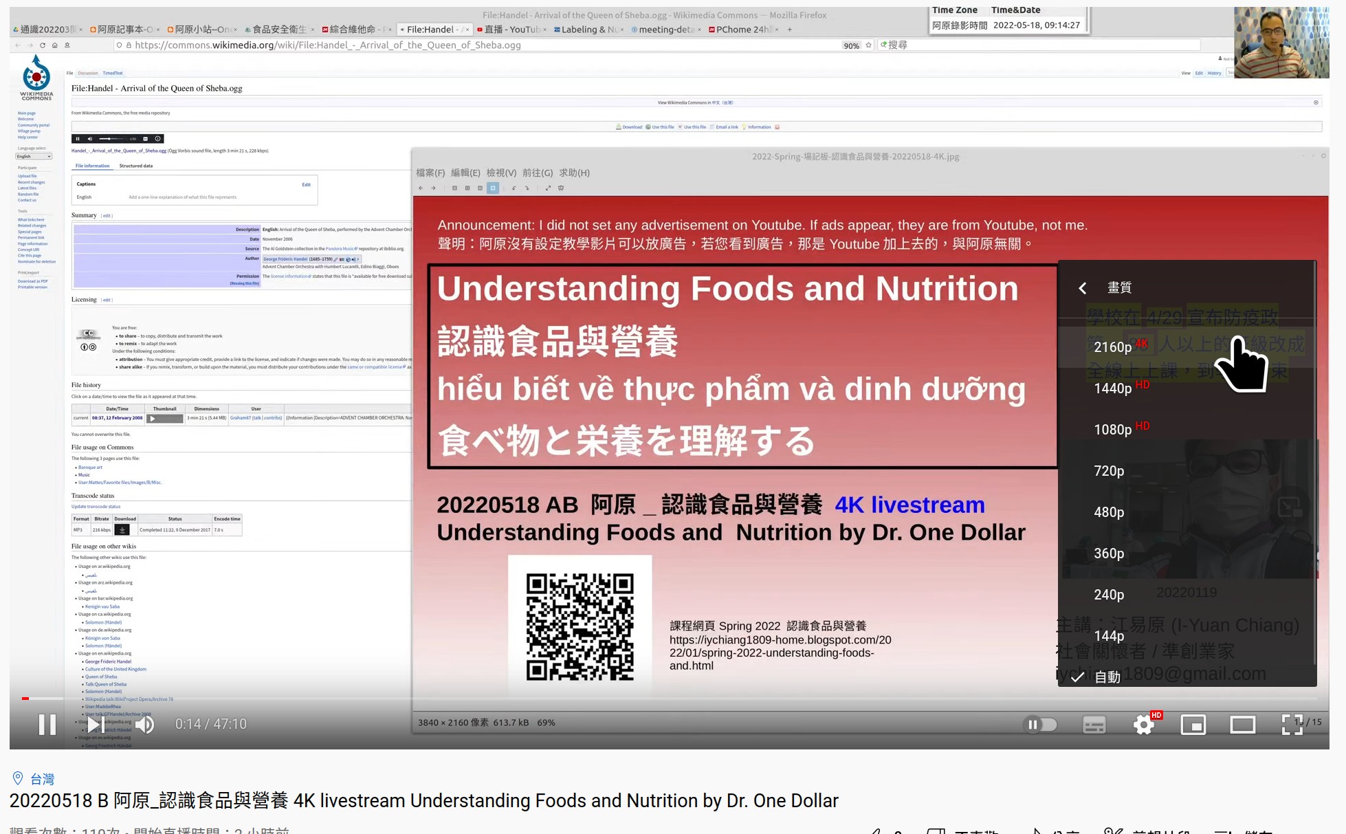Mute the Handel ogg audio player
Screen dimensions: 1346x834
coord(89,139)
